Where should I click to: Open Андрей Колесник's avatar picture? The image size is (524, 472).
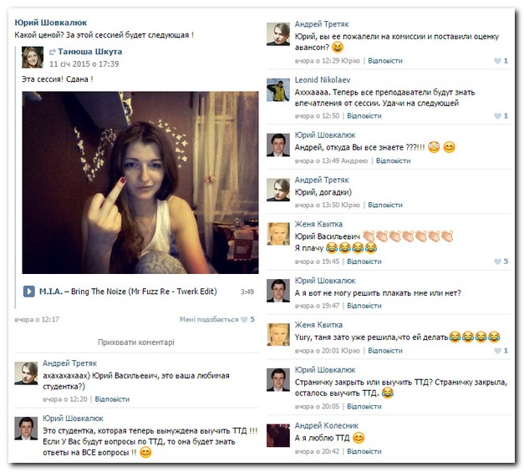(278, 435)
